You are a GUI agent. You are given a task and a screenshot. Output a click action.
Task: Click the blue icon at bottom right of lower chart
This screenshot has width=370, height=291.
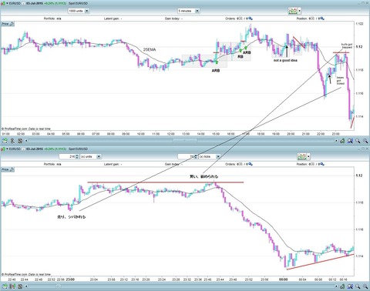coord(350,286)
